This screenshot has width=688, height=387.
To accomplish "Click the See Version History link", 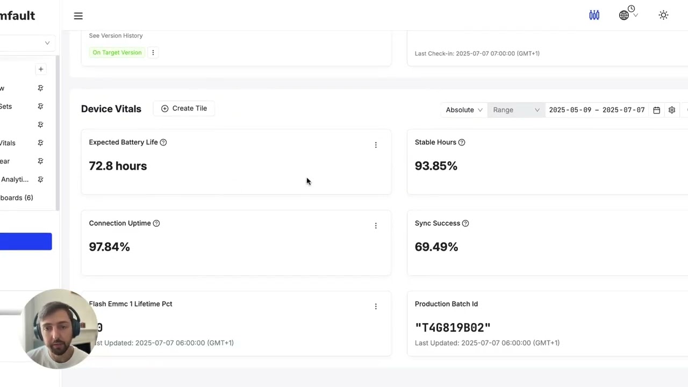I will [x=116, y=35].
